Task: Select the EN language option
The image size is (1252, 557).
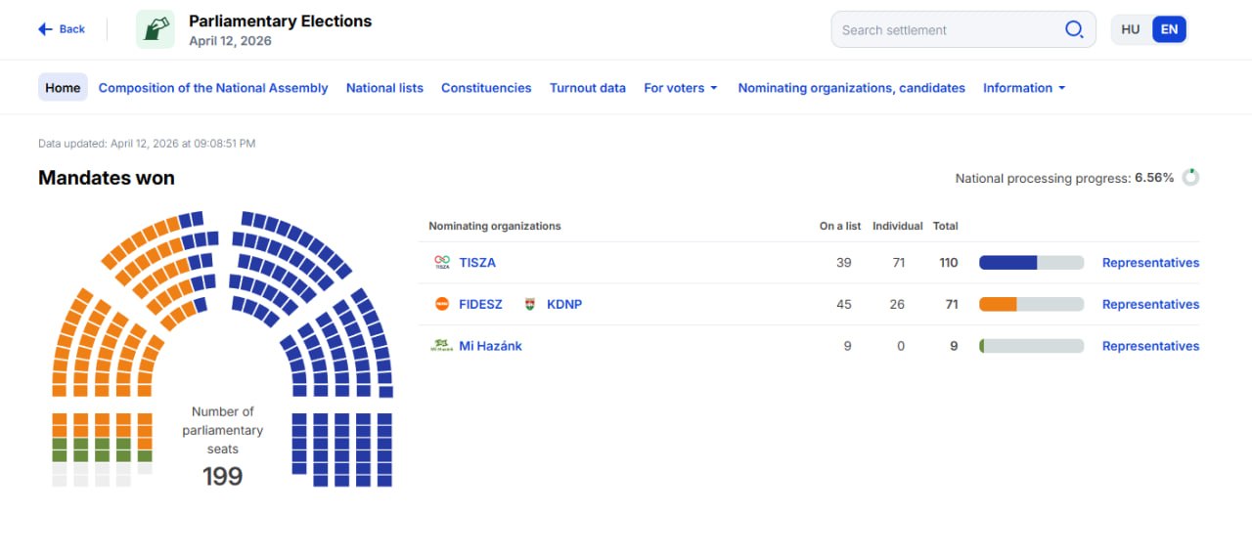Action: click(1169, 29)
